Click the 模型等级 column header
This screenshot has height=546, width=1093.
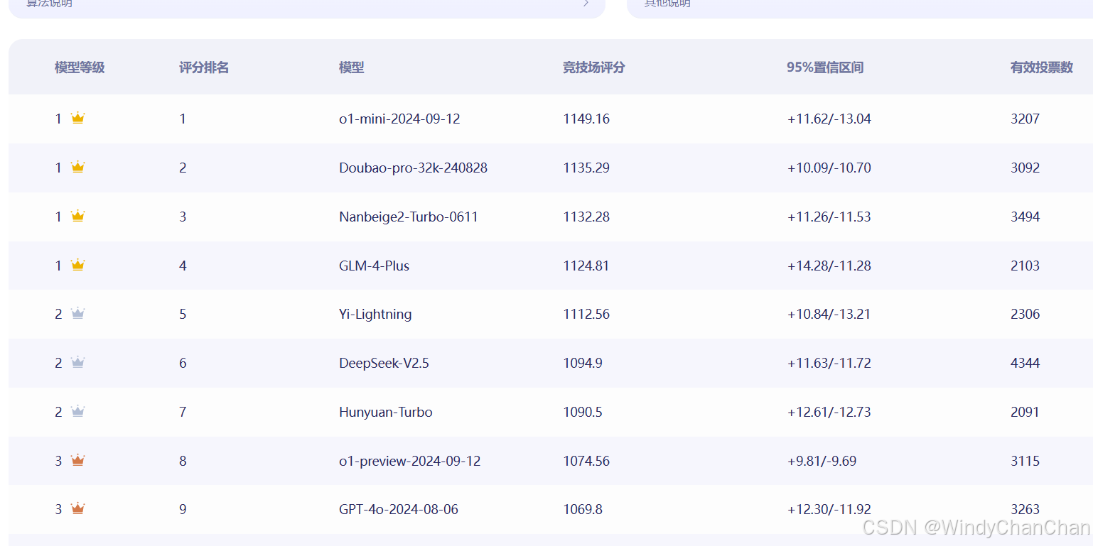[x=80, y=67]
